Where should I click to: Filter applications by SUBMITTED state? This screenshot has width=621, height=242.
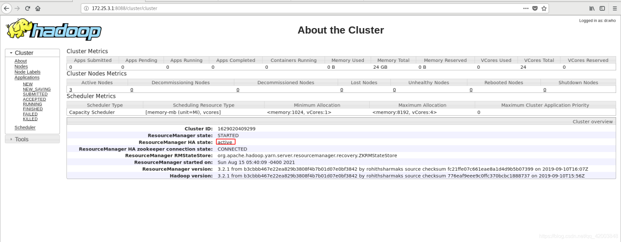(x=35, y=94)
